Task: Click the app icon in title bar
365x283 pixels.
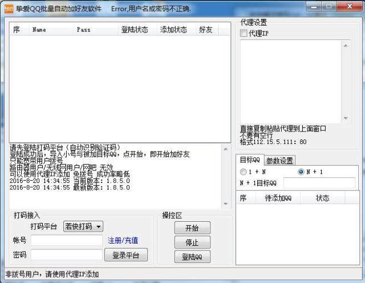Action: coord(9,9)
